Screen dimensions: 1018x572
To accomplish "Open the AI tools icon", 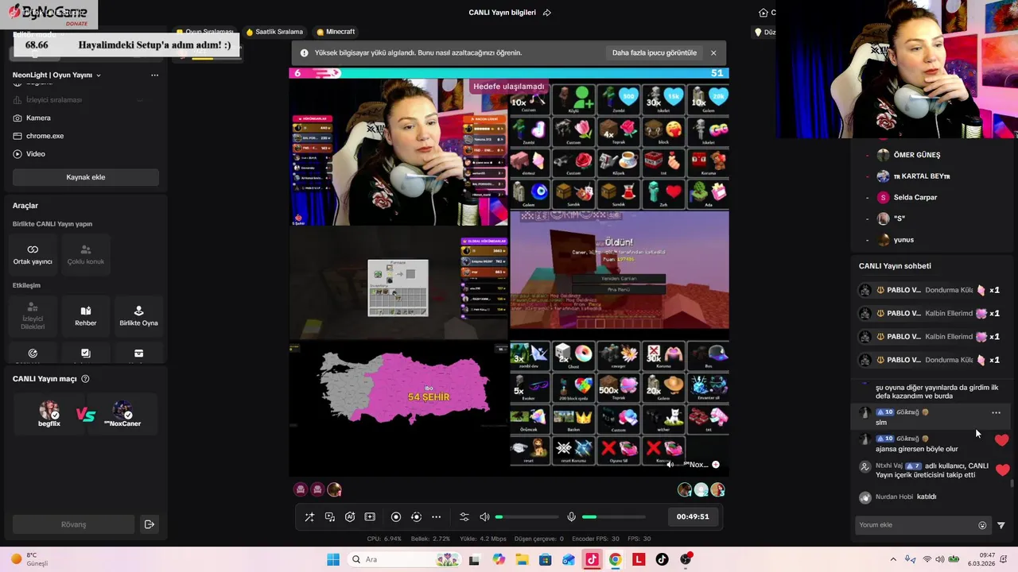I will pyautogui.click(x=350, y=516).
